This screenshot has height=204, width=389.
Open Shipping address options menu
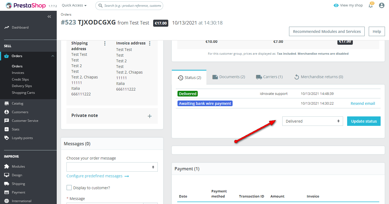click(105, 43)
